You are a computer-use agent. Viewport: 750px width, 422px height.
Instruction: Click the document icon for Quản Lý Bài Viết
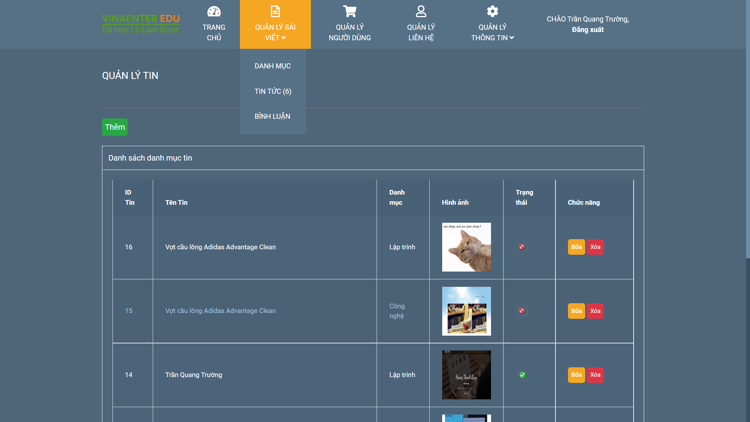(x=275, y=11)
